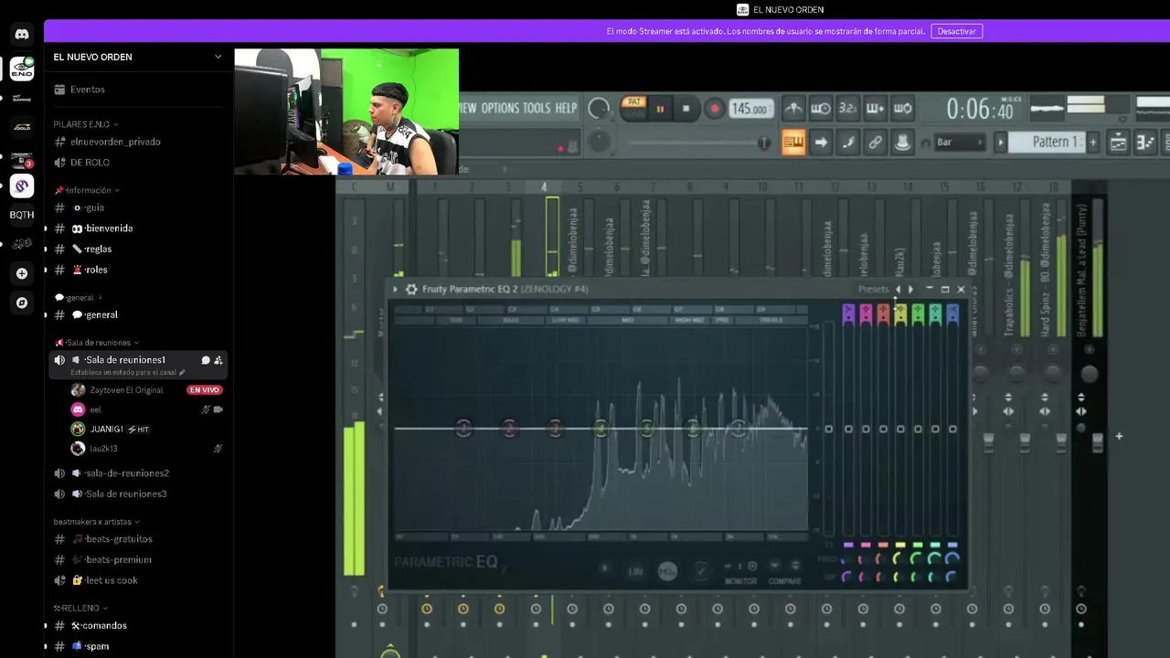1170x658 pixels.
Task: Toggle purple band 1 type at EQ top
Action: coord(848,313)
